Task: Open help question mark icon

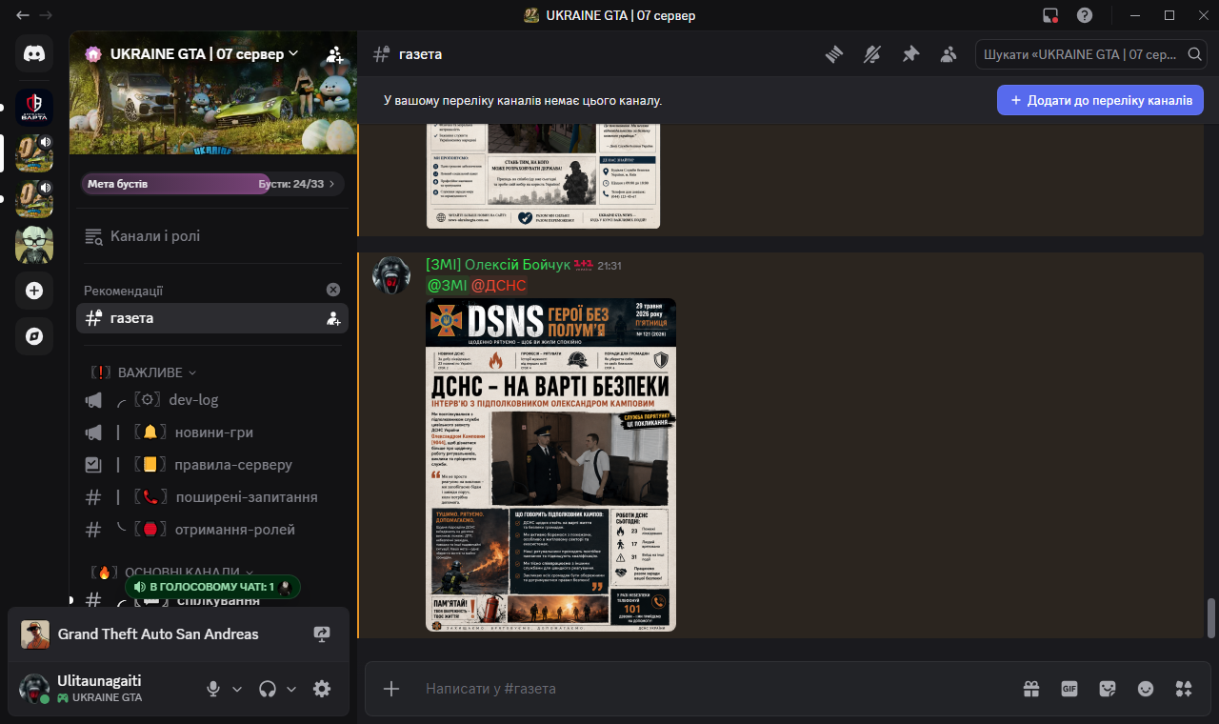Action: [x=1085, y=15]
